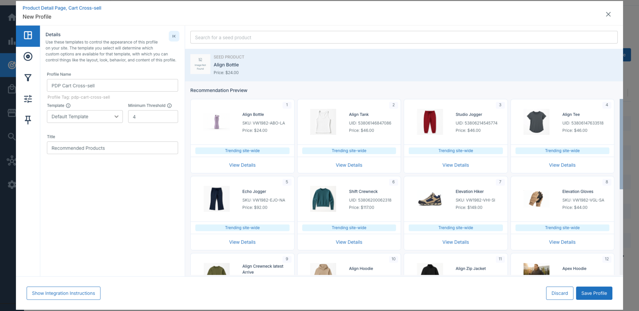Screen dimensions: 639x311
Task: Click the Profile Name input field
Action: [112, 86]
